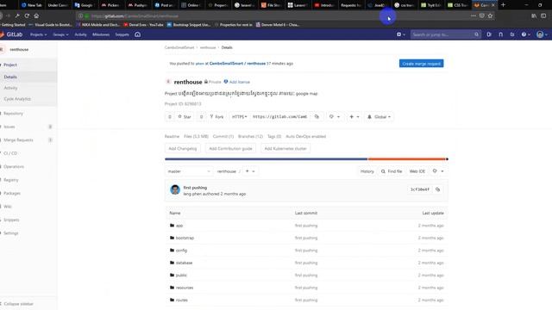Open the master branch selector
This screenshot has height=310, width=552.
tap(189, 171)
